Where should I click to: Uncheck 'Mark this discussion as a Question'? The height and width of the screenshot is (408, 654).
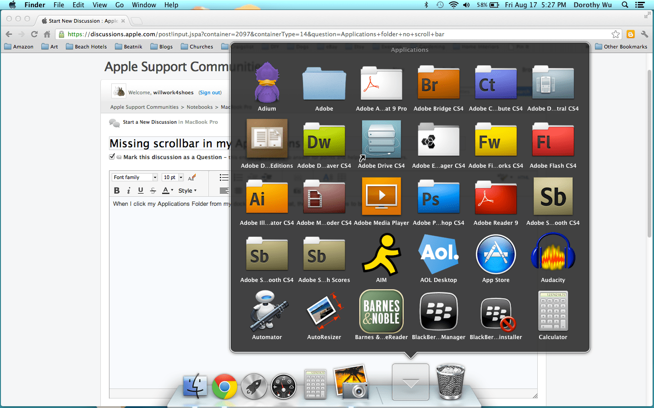coord(112,156)
